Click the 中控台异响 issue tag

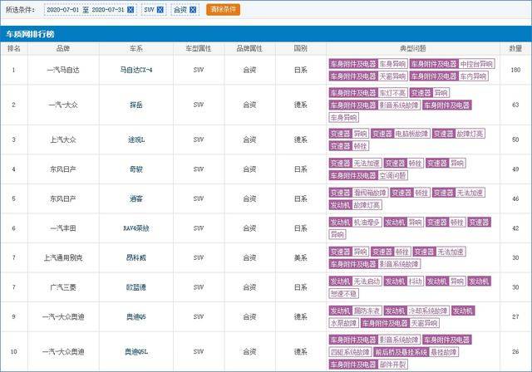476,64
